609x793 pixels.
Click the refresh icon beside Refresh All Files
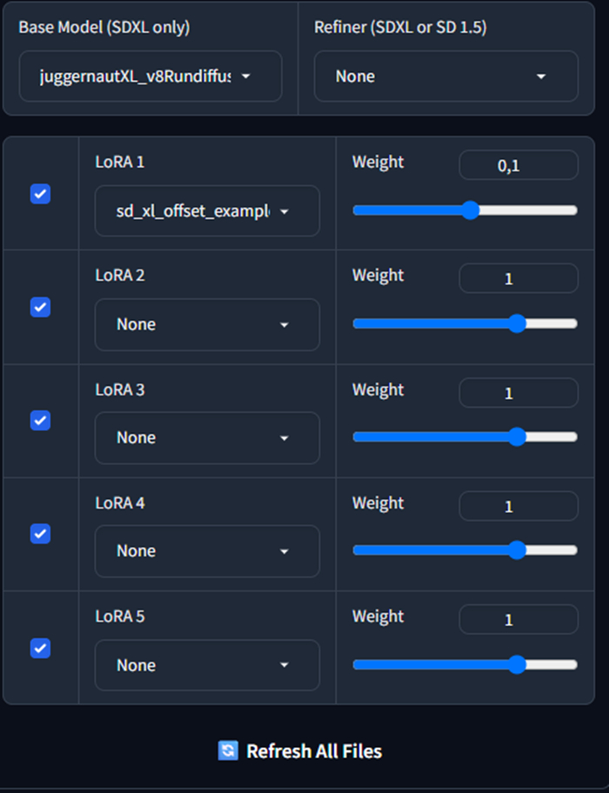[228, 750]
